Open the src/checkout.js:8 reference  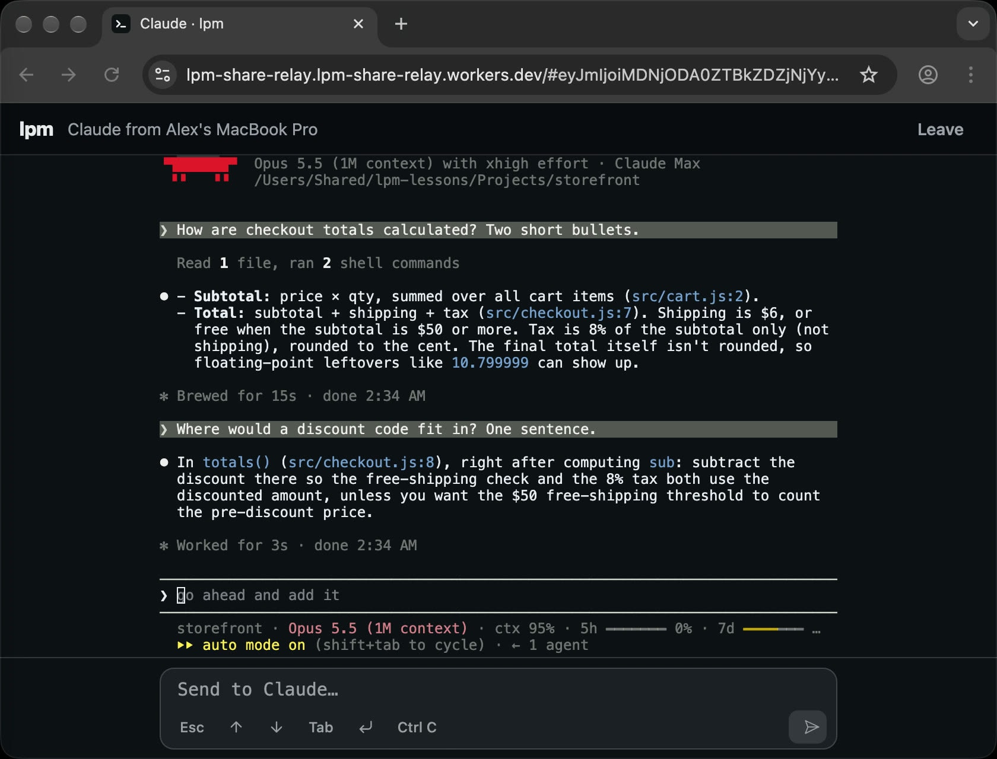[361, 463]
